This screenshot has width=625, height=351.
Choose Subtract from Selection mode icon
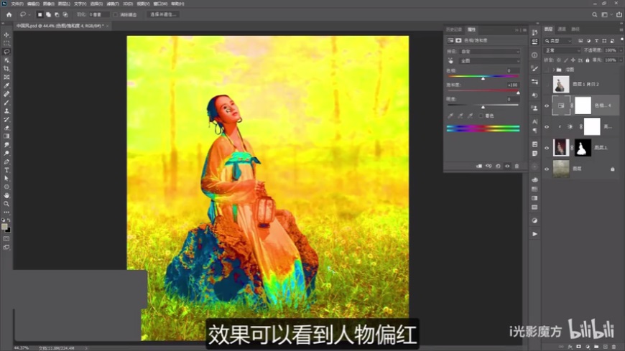[57, 15]
